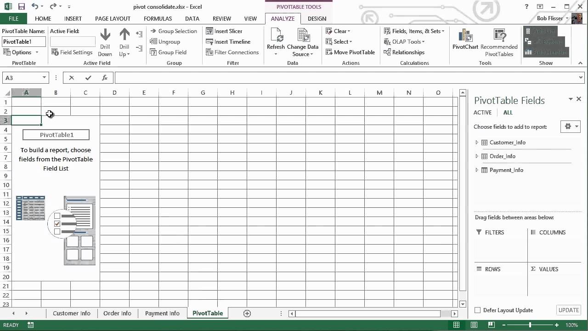Click Filter Connections

pyautogui.click(x=232, y=52)
